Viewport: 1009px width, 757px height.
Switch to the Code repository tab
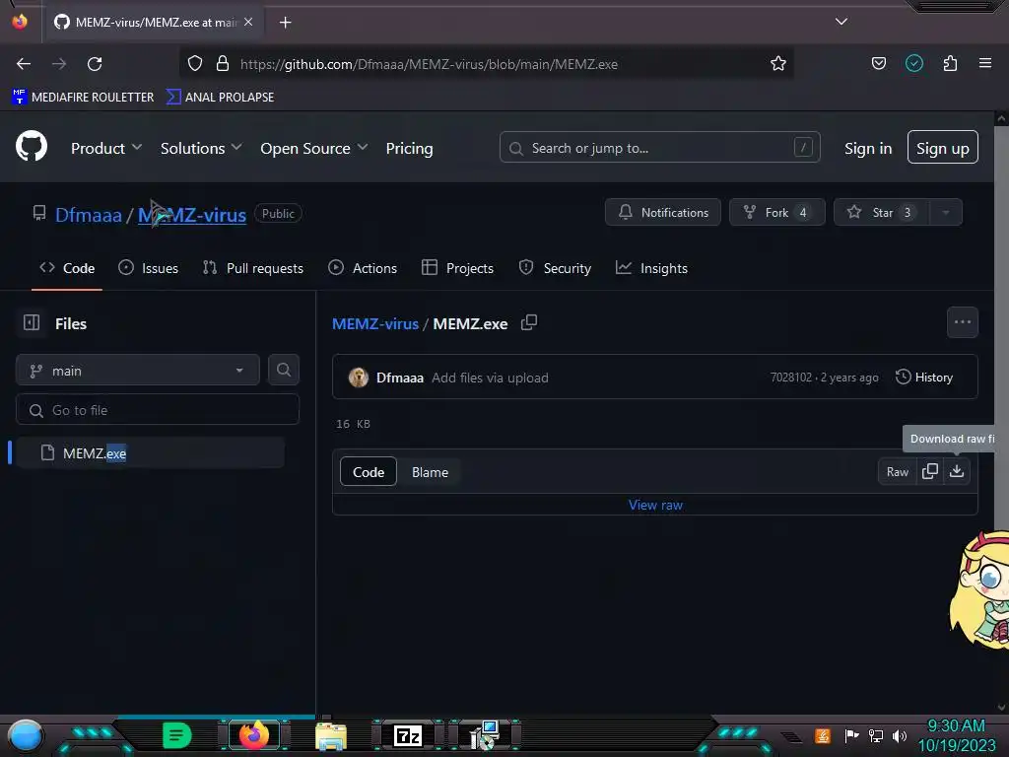pyautogui.click(x=67, y=268)
